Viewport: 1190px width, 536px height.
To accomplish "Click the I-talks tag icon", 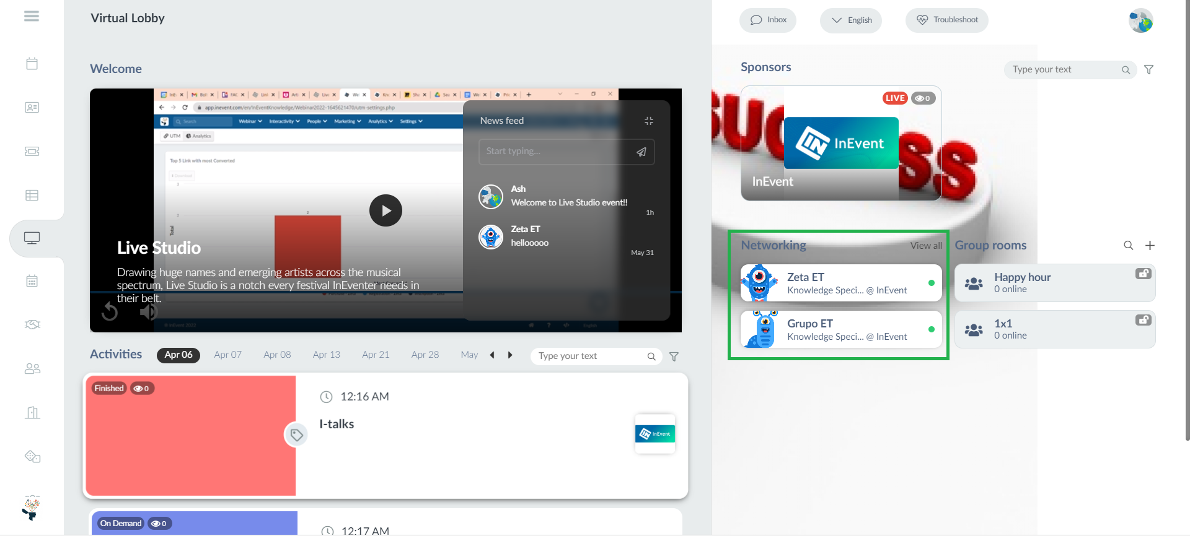I will click(x=296, y=435).
